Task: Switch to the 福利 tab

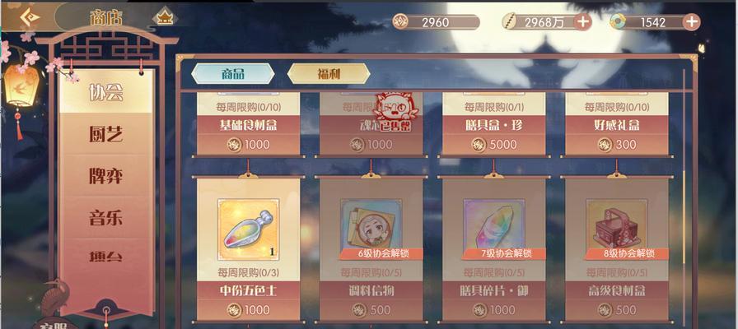Action: pos(329,74)
